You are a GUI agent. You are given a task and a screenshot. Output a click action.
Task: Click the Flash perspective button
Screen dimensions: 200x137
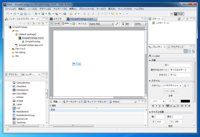179,14
